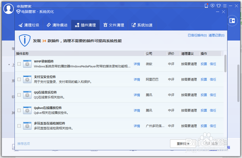Close the 系统优化 dialog
This screenshot has height=158, width=242.
click(223, 12)
